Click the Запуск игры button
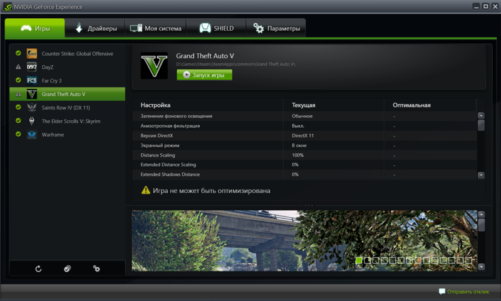The image size is (501, 301). tap(205, 75)
